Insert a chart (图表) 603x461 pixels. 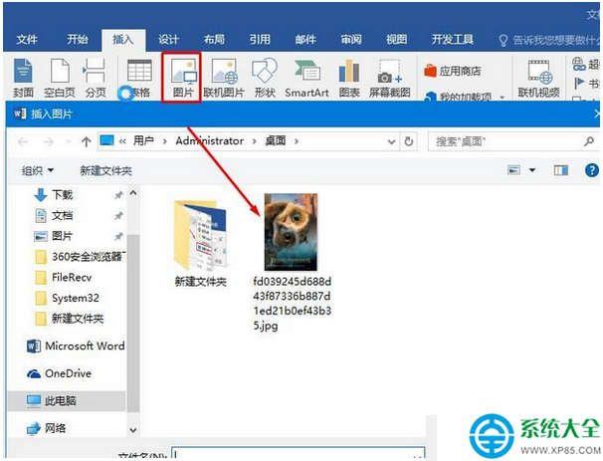pyautogui.click(x=349, y=78)
